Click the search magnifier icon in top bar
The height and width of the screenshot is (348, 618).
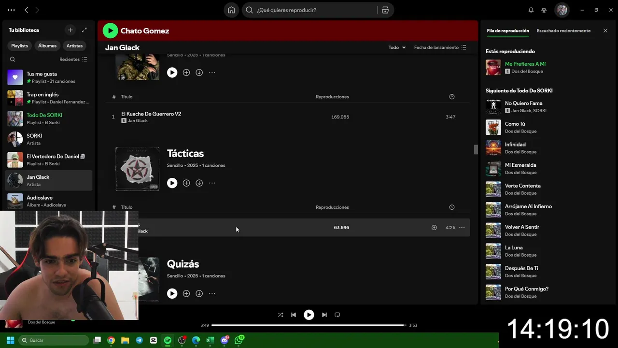249,10
